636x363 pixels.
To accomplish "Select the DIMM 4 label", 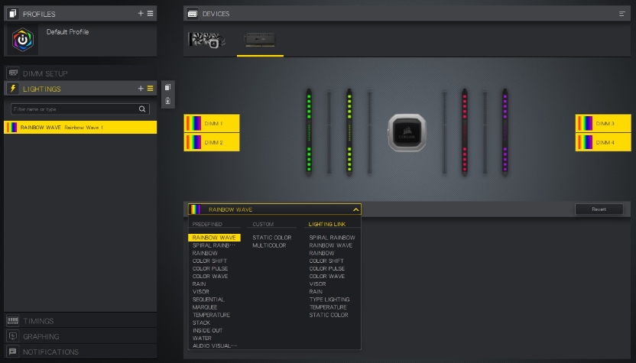I will tap(603, 142).
